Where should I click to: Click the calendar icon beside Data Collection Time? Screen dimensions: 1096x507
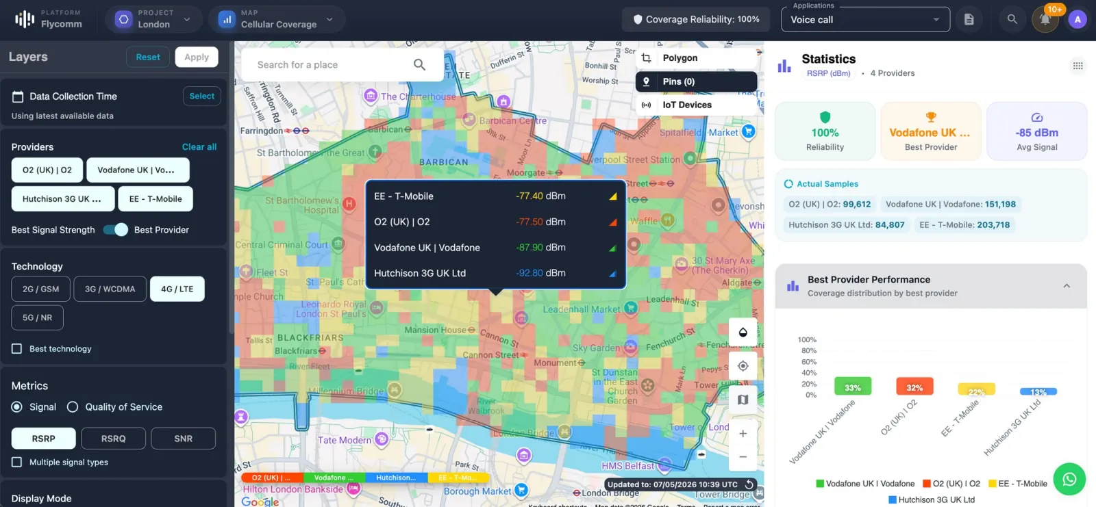(x=18, y=96)
